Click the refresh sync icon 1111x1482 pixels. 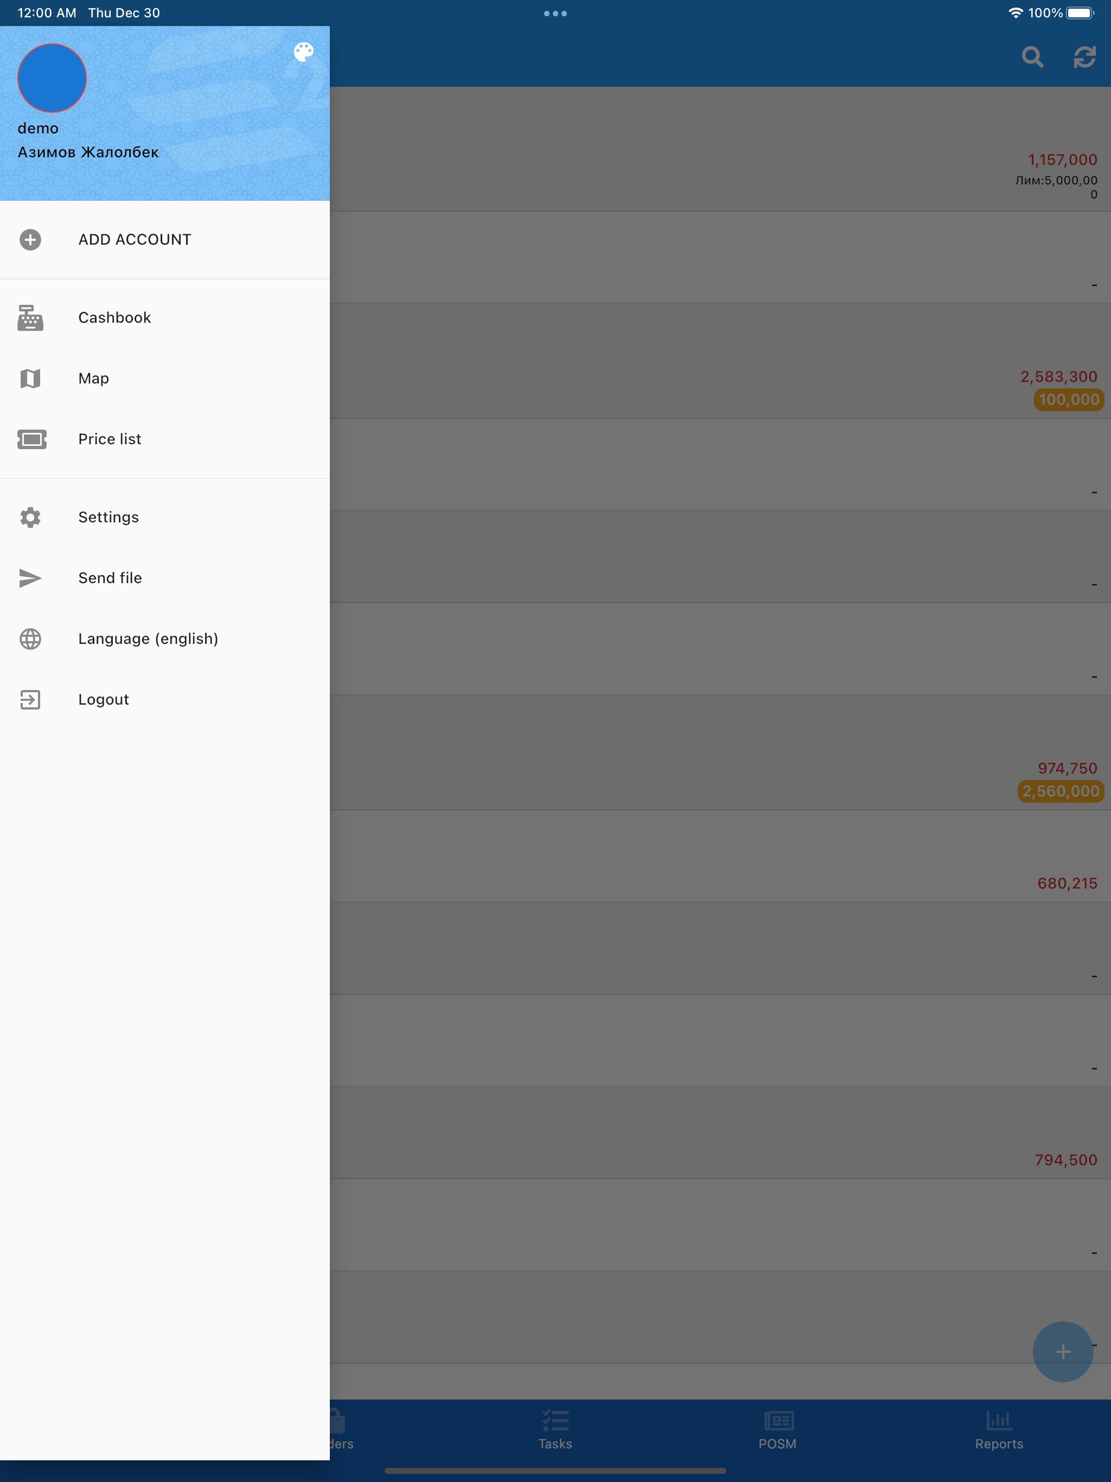coord(1085,57)
